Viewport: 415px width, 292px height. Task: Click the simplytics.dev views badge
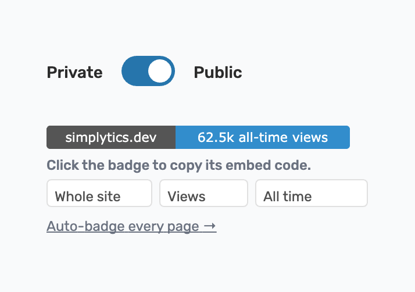[198, 137]
